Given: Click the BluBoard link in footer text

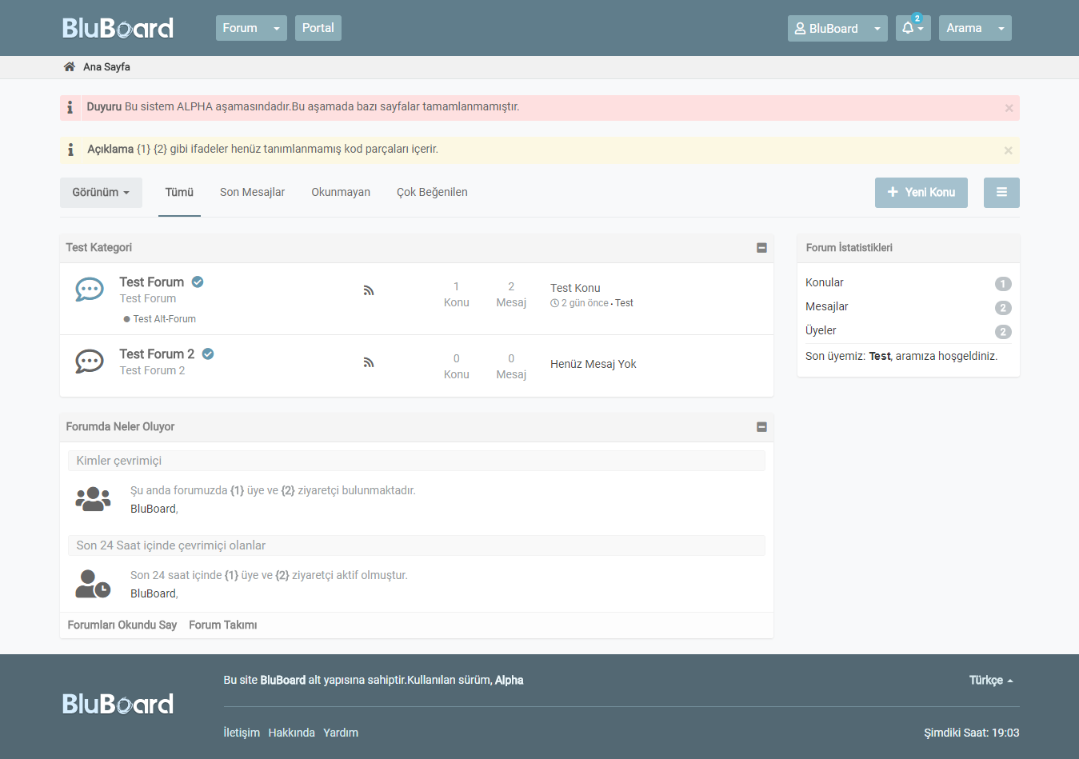Looking at the screenshot, I should 283,681.
